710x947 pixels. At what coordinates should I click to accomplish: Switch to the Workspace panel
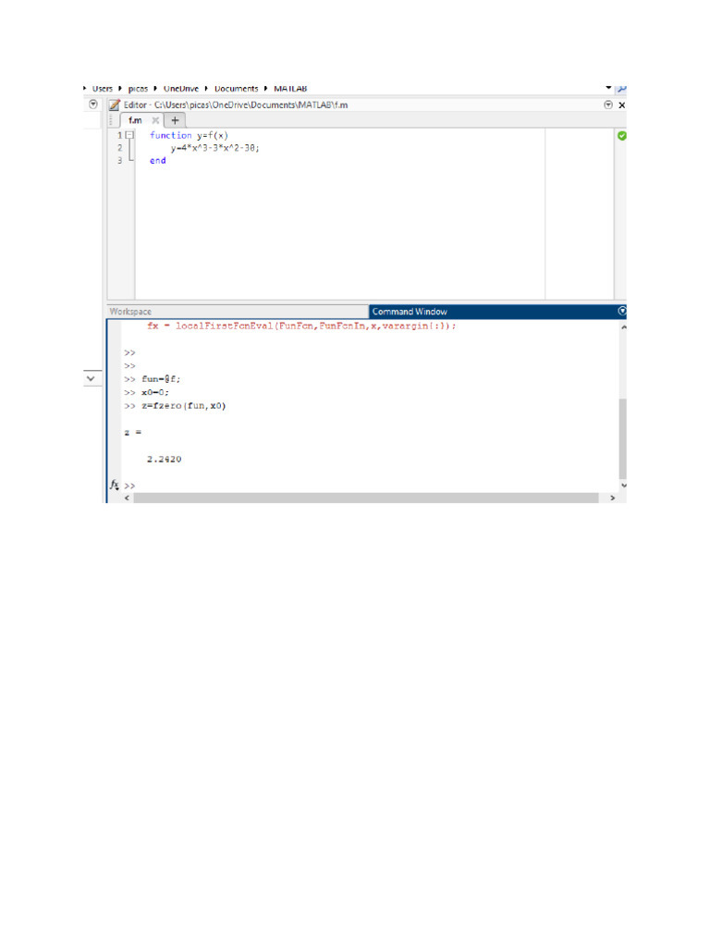(130, 312)
